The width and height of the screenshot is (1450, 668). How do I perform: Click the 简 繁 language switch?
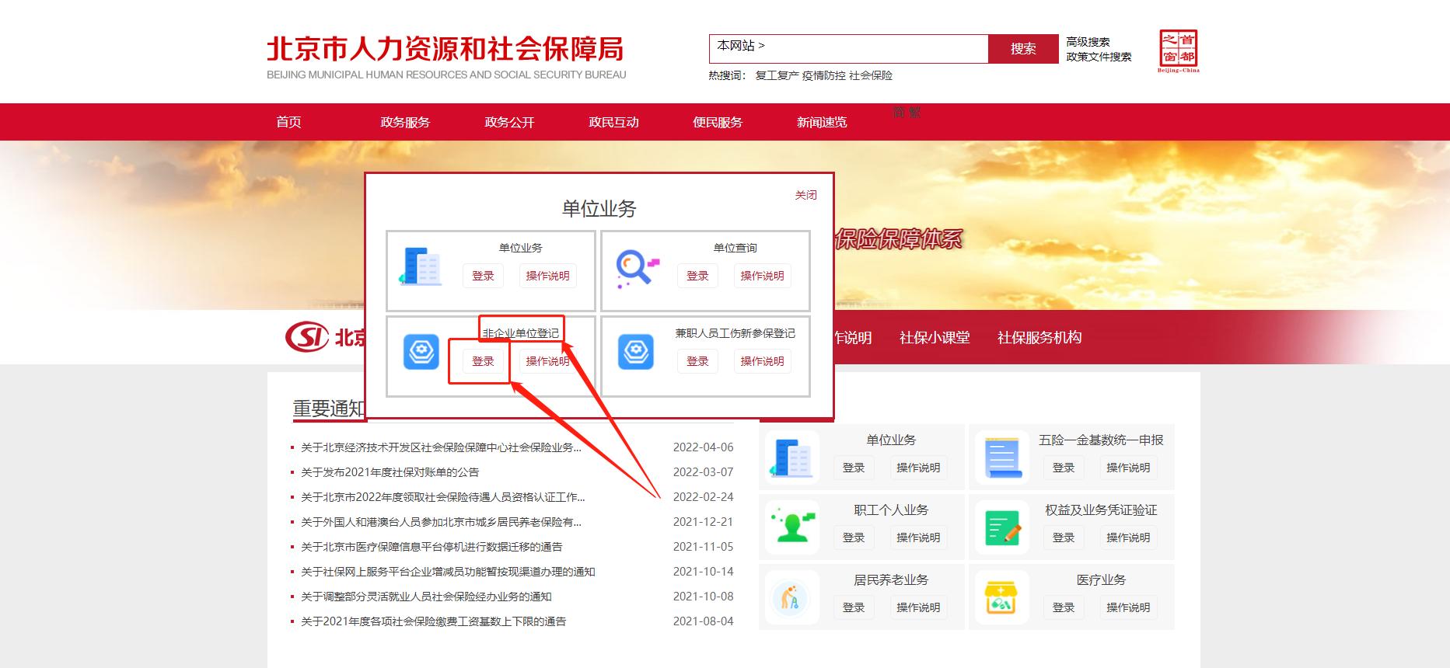click(907, 112)
